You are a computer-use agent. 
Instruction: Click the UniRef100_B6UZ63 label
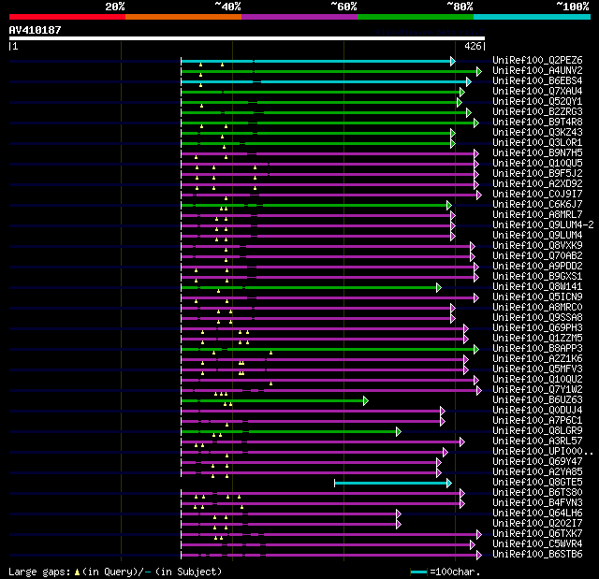[537, 399]
